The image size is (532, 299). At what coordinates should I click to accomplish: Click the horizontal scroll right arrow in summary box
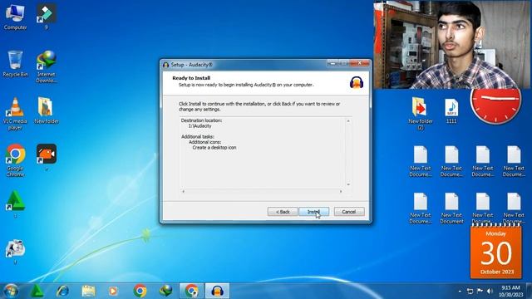(x=341, y=192)
